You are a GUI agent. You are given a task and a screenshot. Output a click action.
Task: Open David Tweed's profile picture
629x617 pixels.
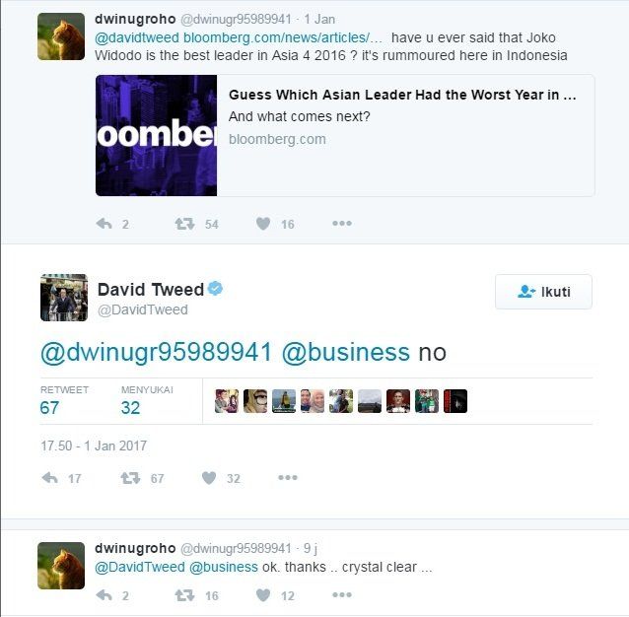(x=64, y=298)
